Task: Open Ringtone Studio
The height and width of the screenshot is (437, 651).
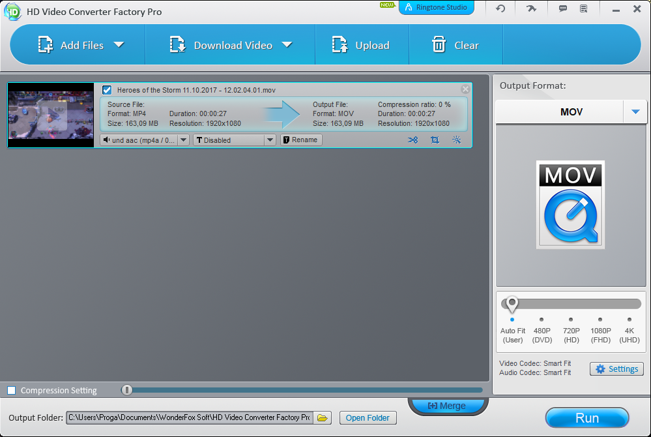Action: pos(436,8)
